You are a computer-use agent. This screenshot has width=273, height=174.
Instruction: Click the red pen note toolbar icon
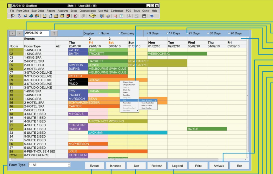[75, 16]
